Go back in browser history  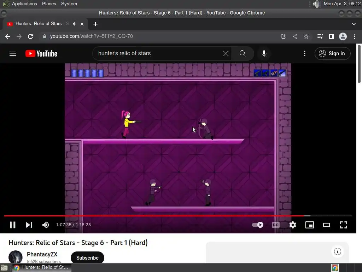[8, 36]
